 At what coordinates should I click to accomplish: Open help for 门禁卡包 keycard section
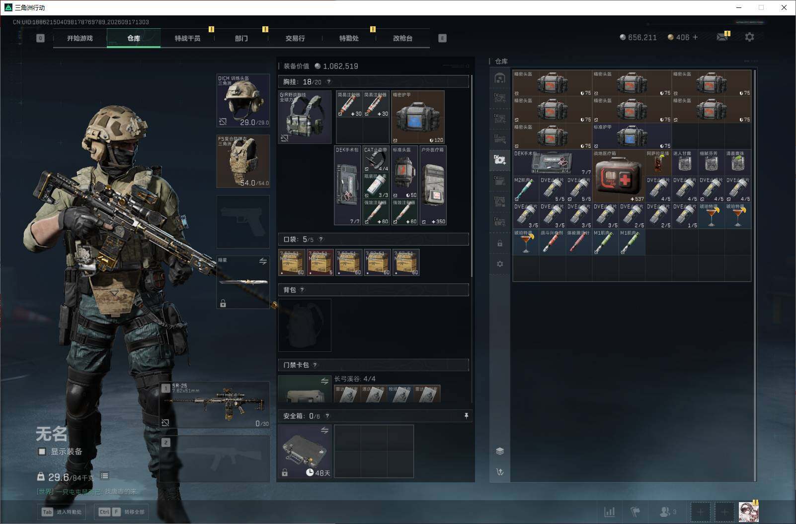315,365
